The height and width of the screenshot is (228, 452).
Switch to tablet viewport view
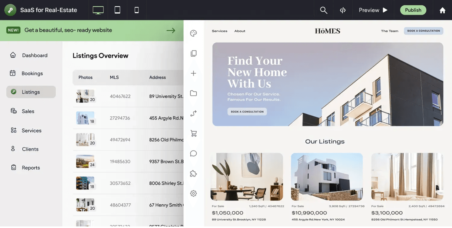coord(117,9)
